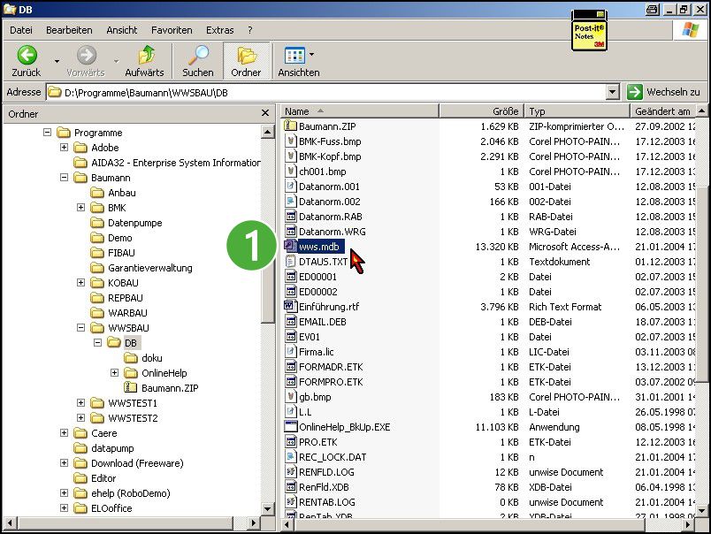This screenshot has width=711, height=534.
Task: Select the Garantieverwaltung folder in tree
Action: pos(150,268)
